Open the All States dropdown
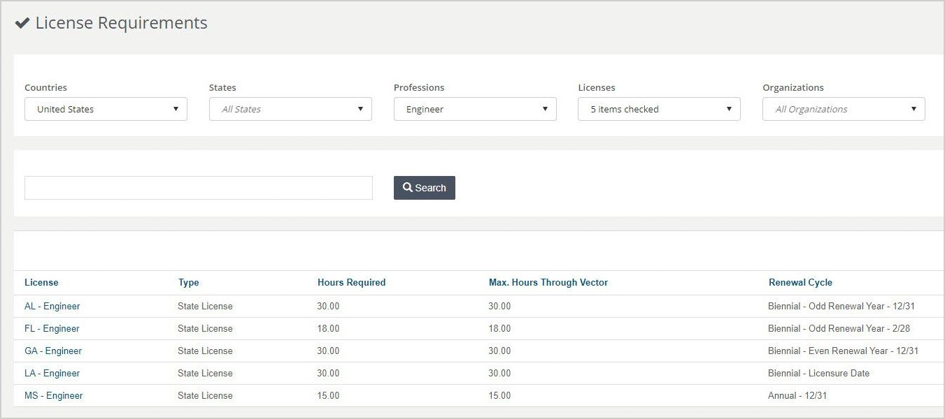The height and width of the screenshot is (419, 945). [x=290, y=109]
